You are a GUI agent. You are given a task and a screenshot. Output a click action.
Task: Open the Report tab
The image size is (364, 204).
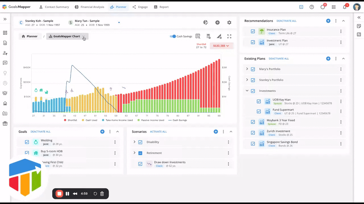coord(161,7)
